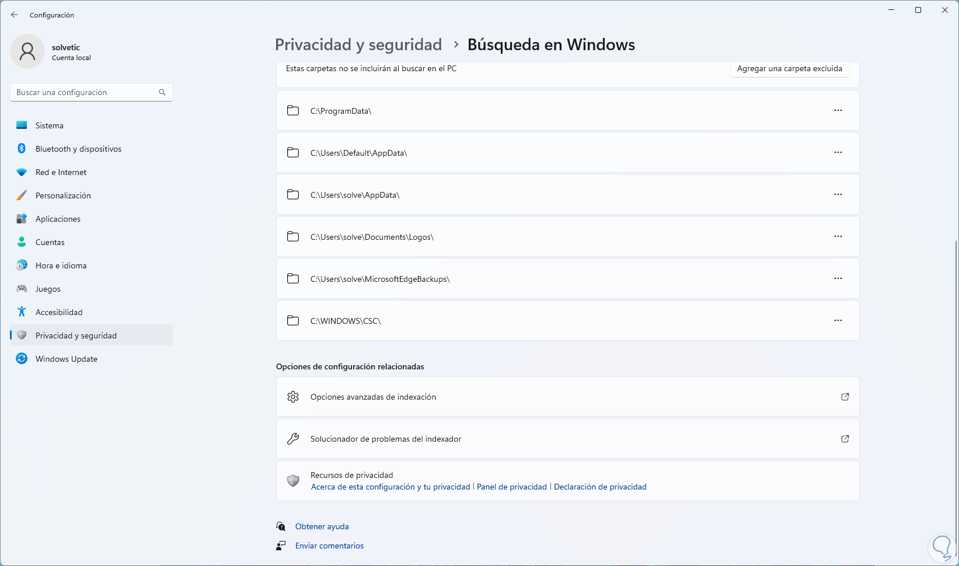Click the Accesibilidad sidebar icon
Viewport: 959px width, 566px height.
point(22,312)
